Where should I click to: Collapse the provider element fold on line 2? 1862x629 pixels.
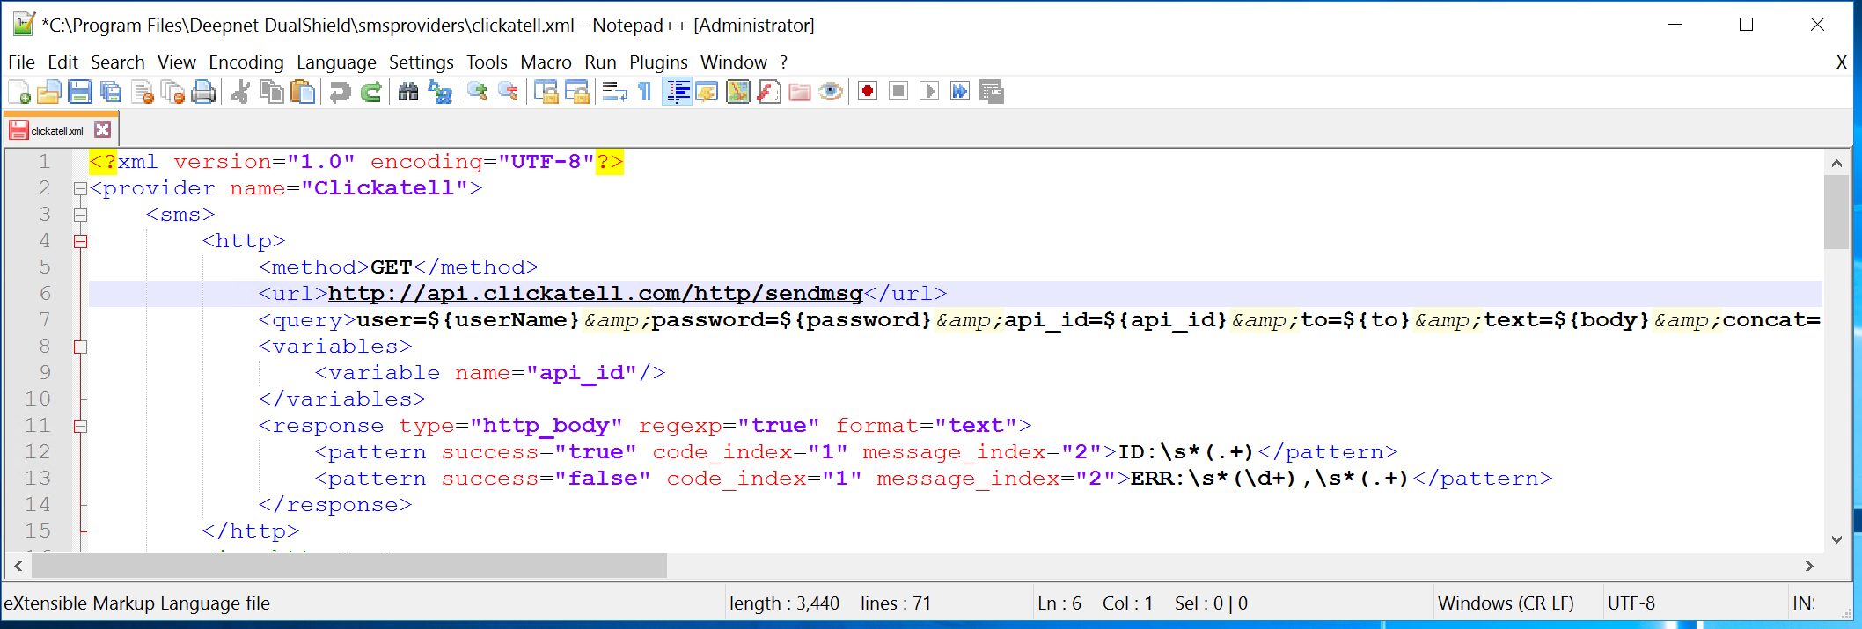pyautogui.click(x=80, y=188)
